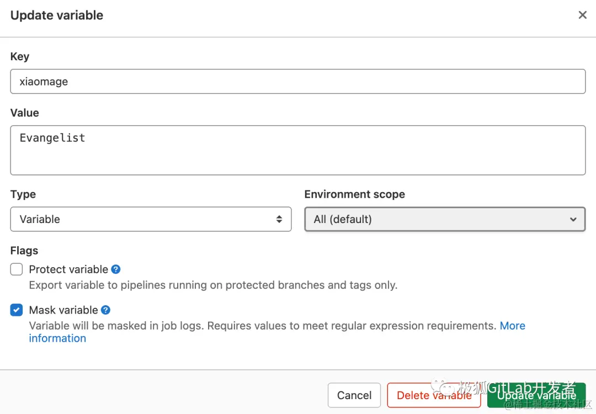
Task: Click the 'Mask variable' label text
Action: pos(63,310)
